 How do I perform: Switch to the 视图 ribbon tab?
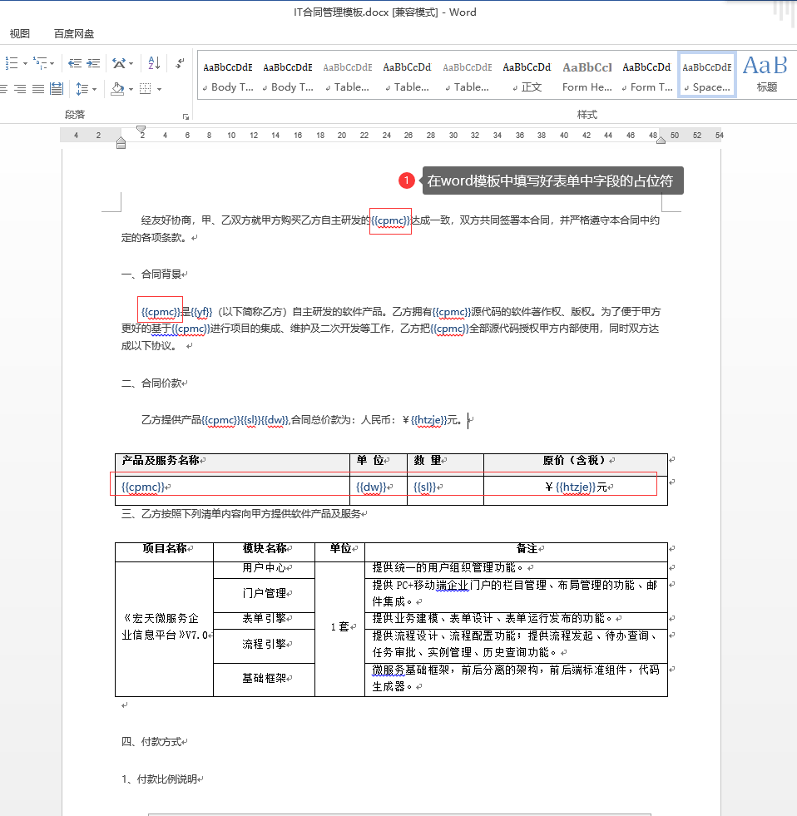tap(20, 34)
